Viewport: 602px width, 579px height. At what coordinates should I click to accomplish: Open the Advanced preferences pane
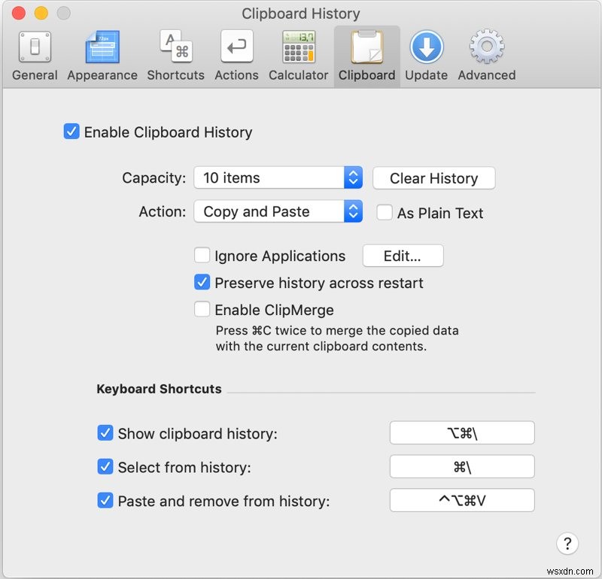point(485,47)
